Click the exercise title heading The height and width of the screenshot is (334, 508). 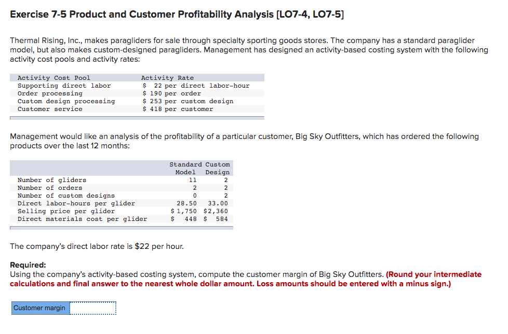[x=177, y=15]
